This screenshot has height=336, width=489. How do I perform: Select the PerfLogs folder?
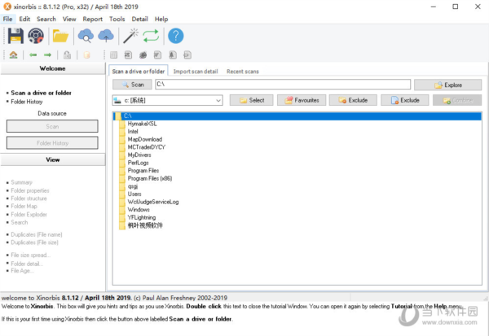pyautogui.click(x=138, y=163)
